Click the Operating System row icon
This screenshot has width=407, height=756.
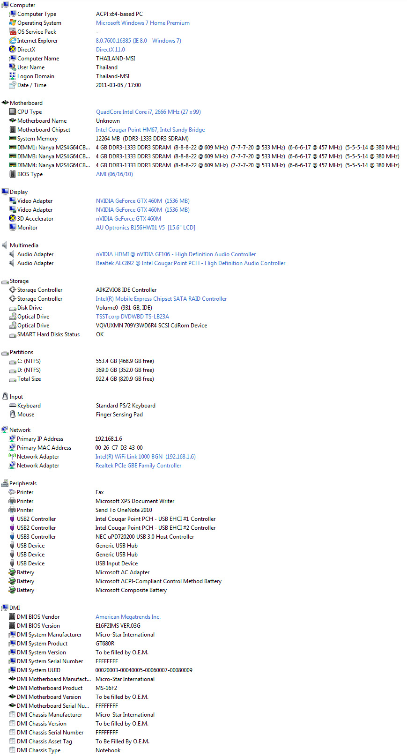[x=13, y=23]
